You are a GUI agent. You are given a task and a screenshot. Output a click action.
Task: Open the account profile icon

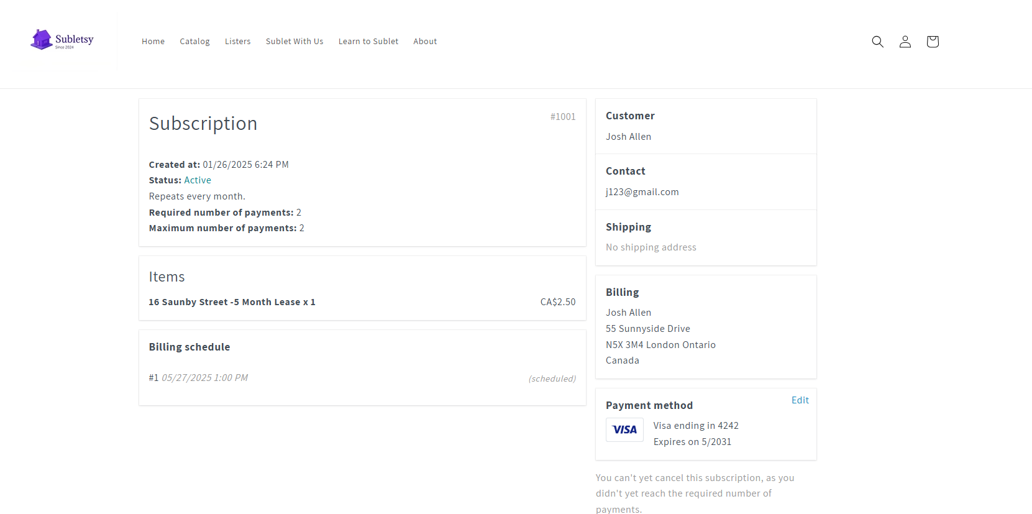905,42
